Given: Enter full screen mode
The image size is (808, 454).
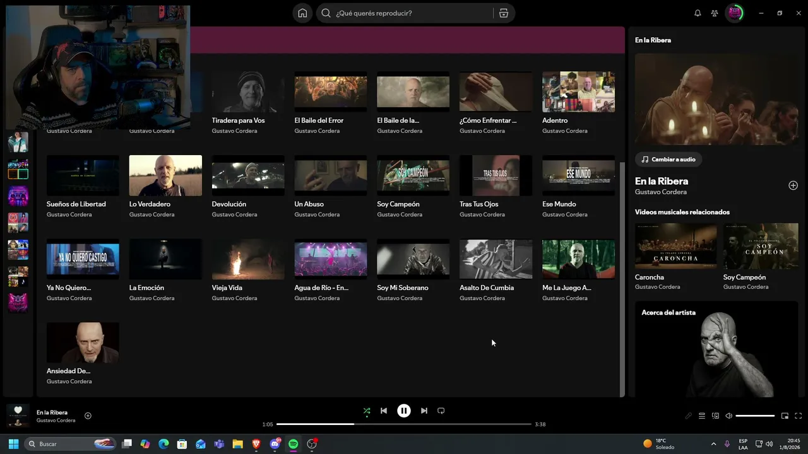Looking at the screenshot, I should coord(798,416).
